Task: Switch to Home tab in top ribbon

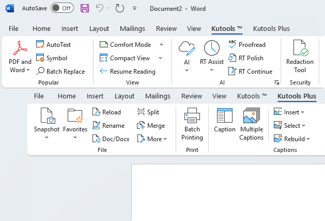Action: [x=41, y=28]
